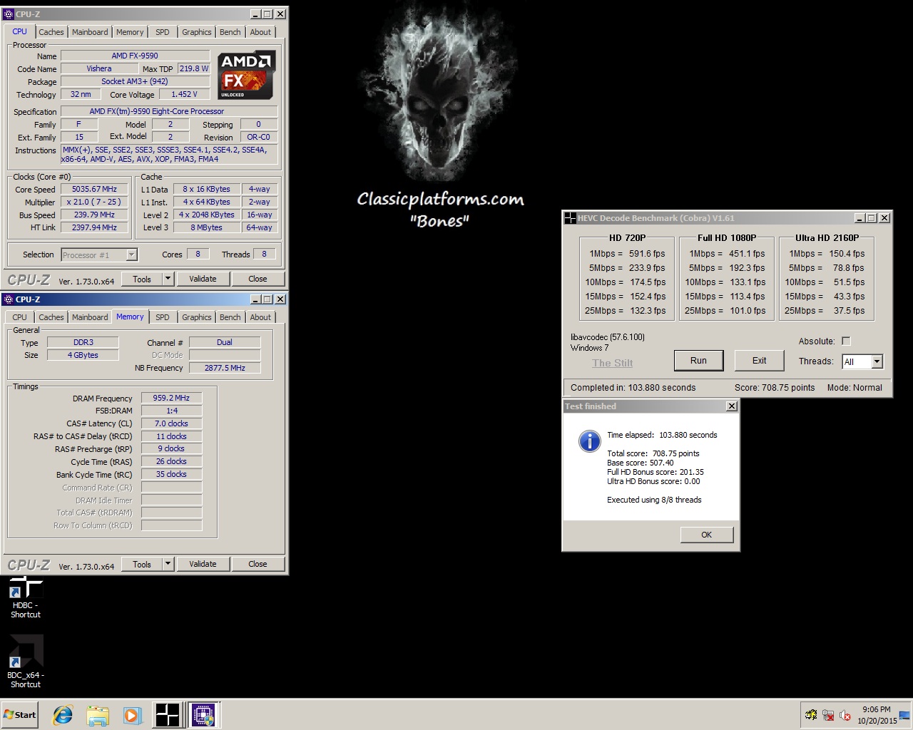The image size is (913, 730).
Task: Open About tab in top CPU-Z window
Action: pyautogui.click(x=260, y=32)
